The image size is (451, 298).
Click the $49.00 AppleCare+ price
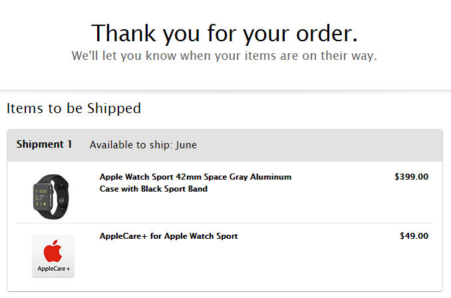point(414,236)
